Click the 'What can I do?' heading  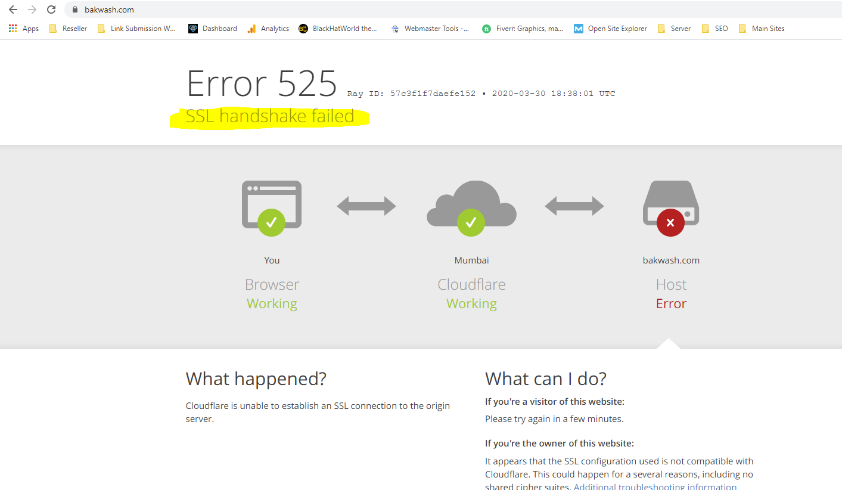pos(546,379)
